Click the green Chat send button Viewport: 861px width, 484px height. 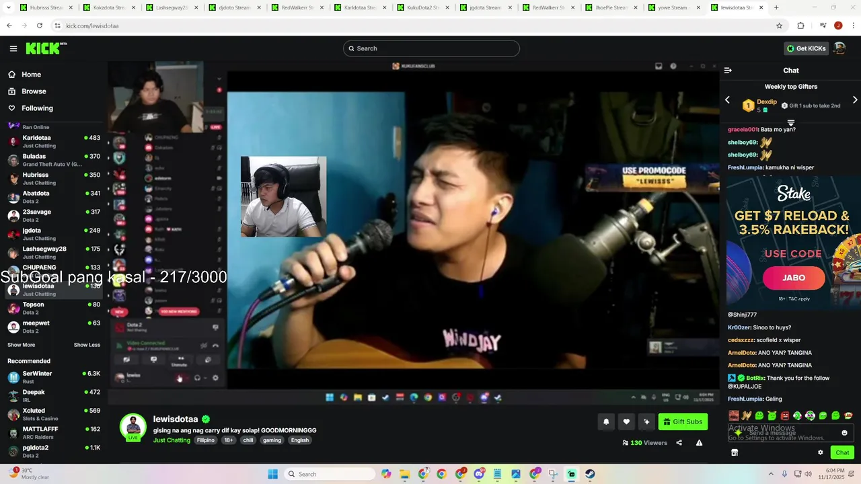842,452
